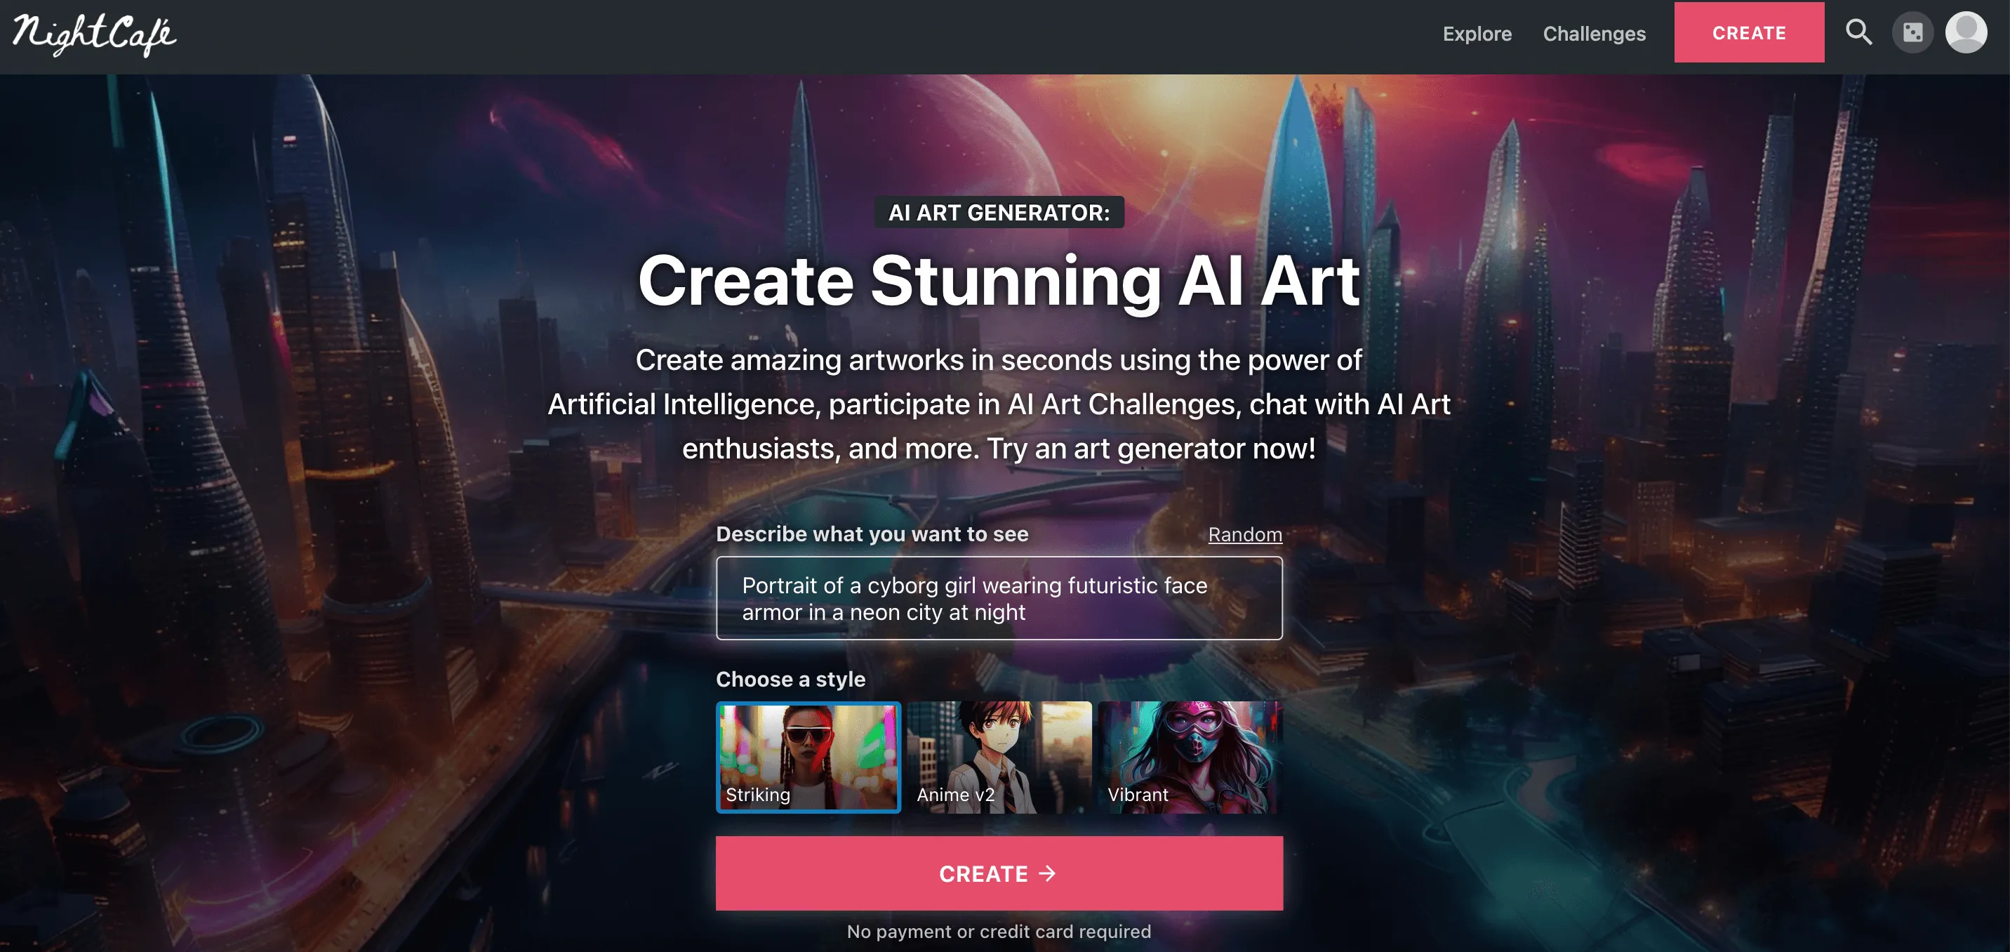2010x952 pixels.
Task: Click the arrow on the big CREATE button
Action: pyautogui.click(x=1047, y=873)
